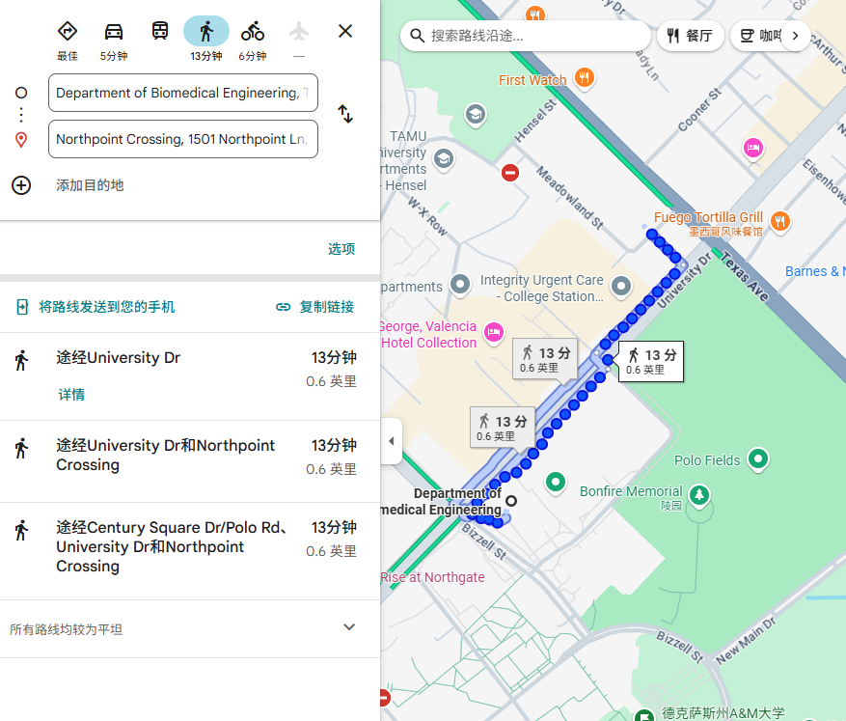This screenshot has width=846, height=721.
Task: Expand the flat routes elevation section
Action: 349,627
